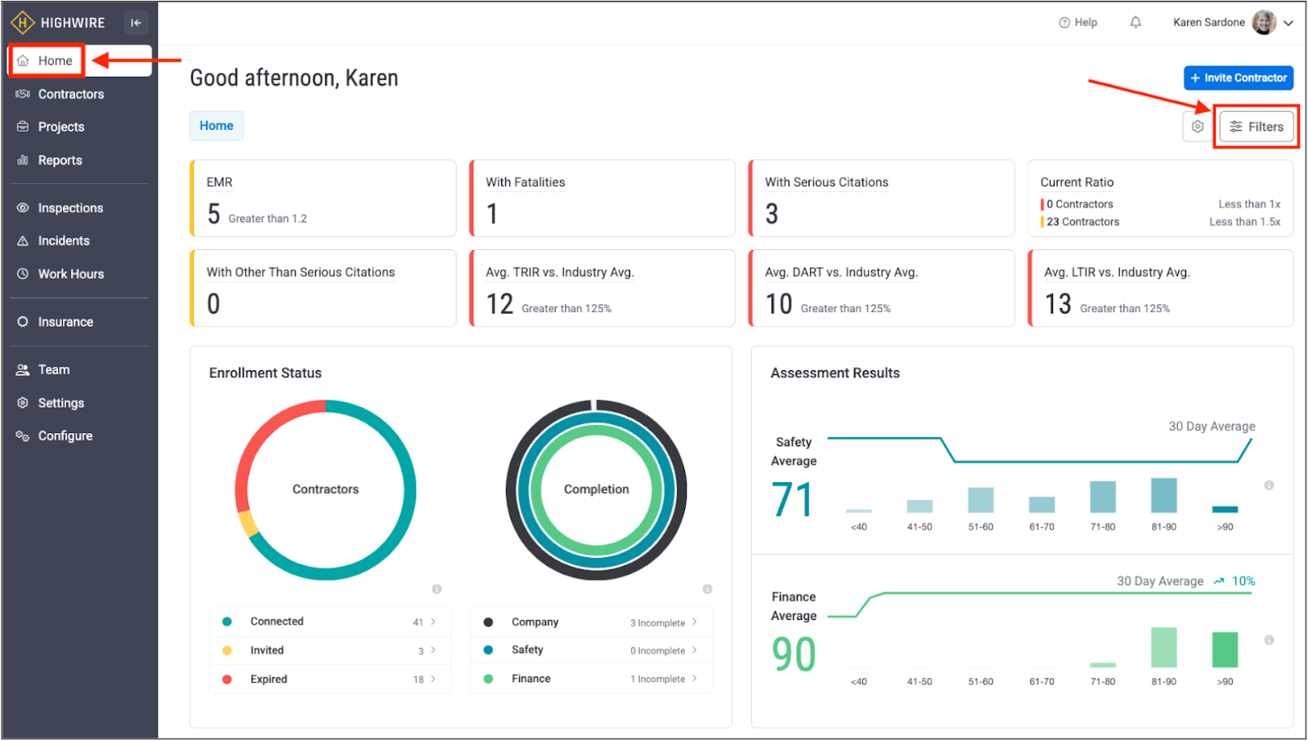1308x741 pixels.
Task: Open the Help link
Action: (x=1078, y=23)
